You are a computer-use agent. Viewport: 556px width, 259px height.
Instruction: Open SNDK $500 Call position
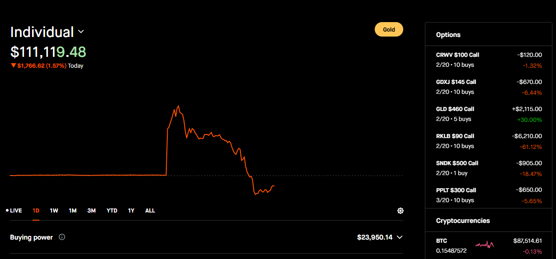pos(489,168)
